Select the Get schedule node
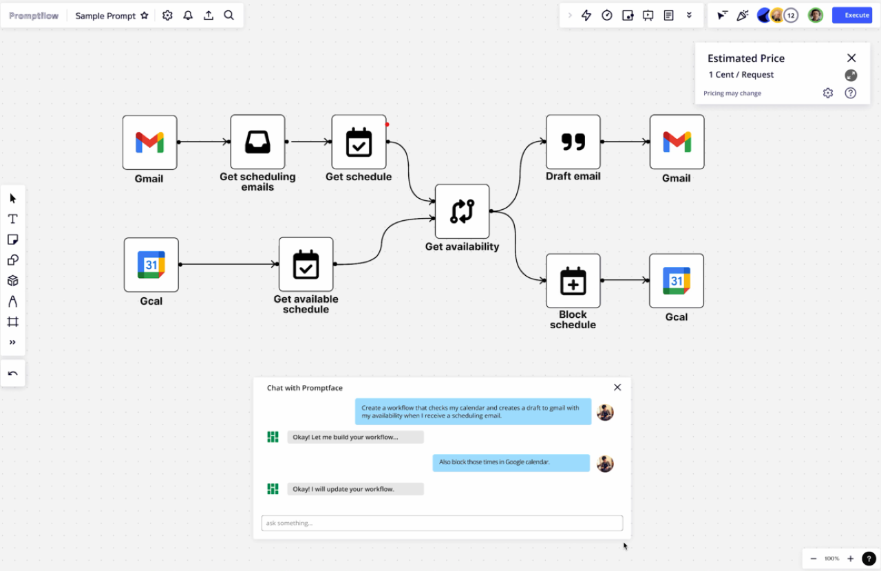Image resolution: width=881 pixels, height=571 pixels. pos(359,142)
